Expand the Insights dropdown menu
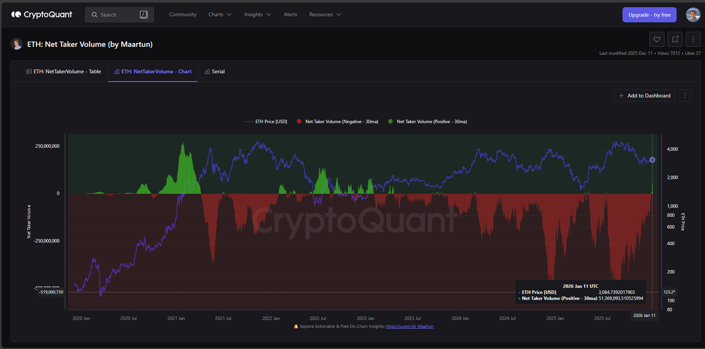Image resolution: width=705 pixels, height=349 pixels. click(x=257, y=15)
